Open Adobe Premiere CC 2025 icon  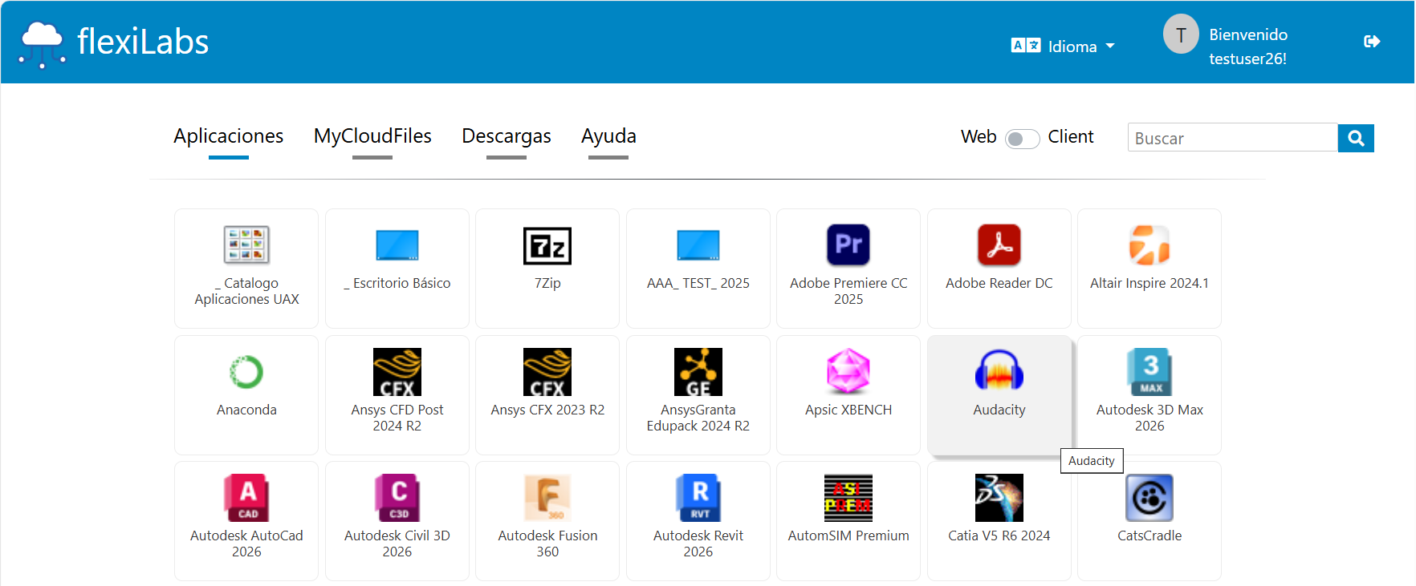848,245
